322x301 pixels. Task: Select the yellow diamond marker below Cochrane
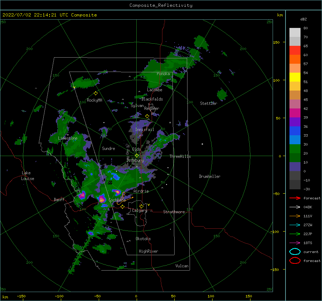click(x=123, y=207)
